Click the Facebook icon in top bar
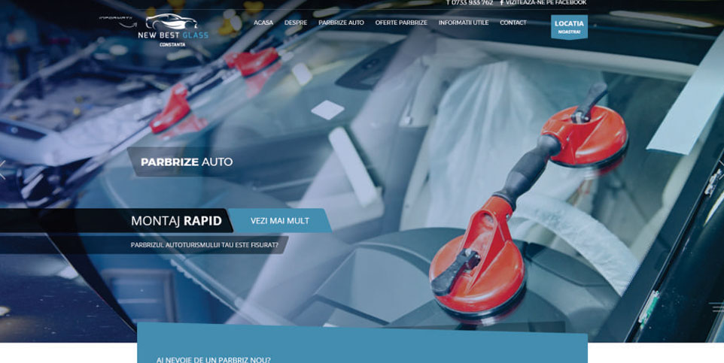This screenshot has width=724, height=363. (502, 3)
